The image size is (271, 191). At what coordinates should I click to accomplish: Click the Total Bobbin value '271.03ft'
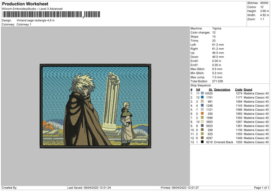[218, 82]
